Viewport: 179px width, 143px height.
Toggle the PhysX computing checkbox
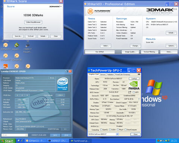118,130
